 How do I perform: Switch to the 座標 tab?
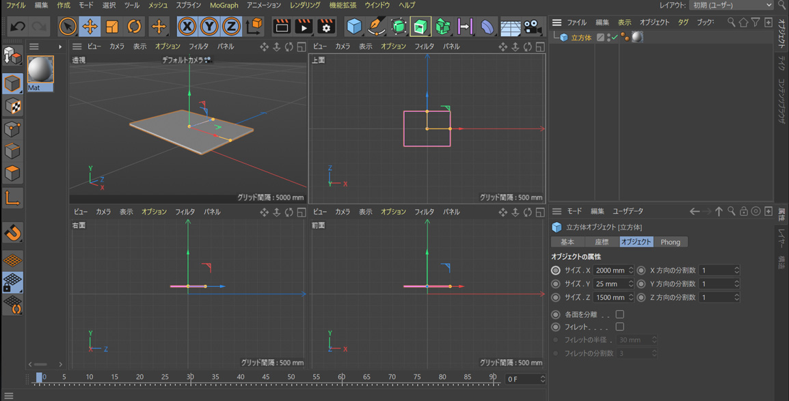[x=602, y=242]
